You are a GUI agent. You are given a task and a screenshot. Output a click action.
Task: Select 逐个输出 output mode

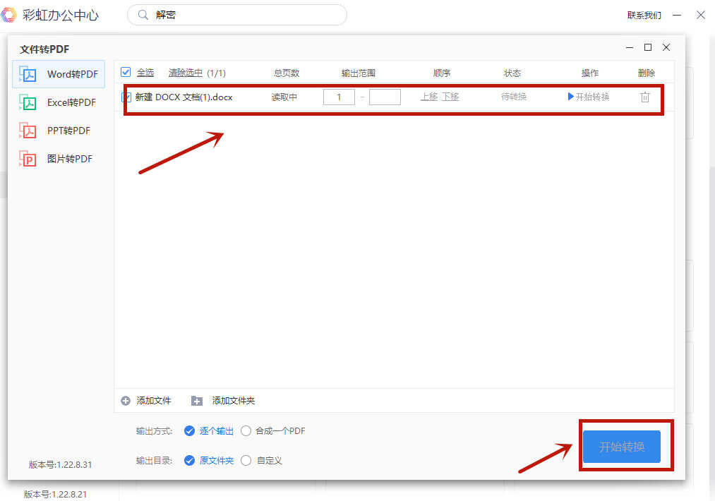pyautogui.click(x=209, y=431)
